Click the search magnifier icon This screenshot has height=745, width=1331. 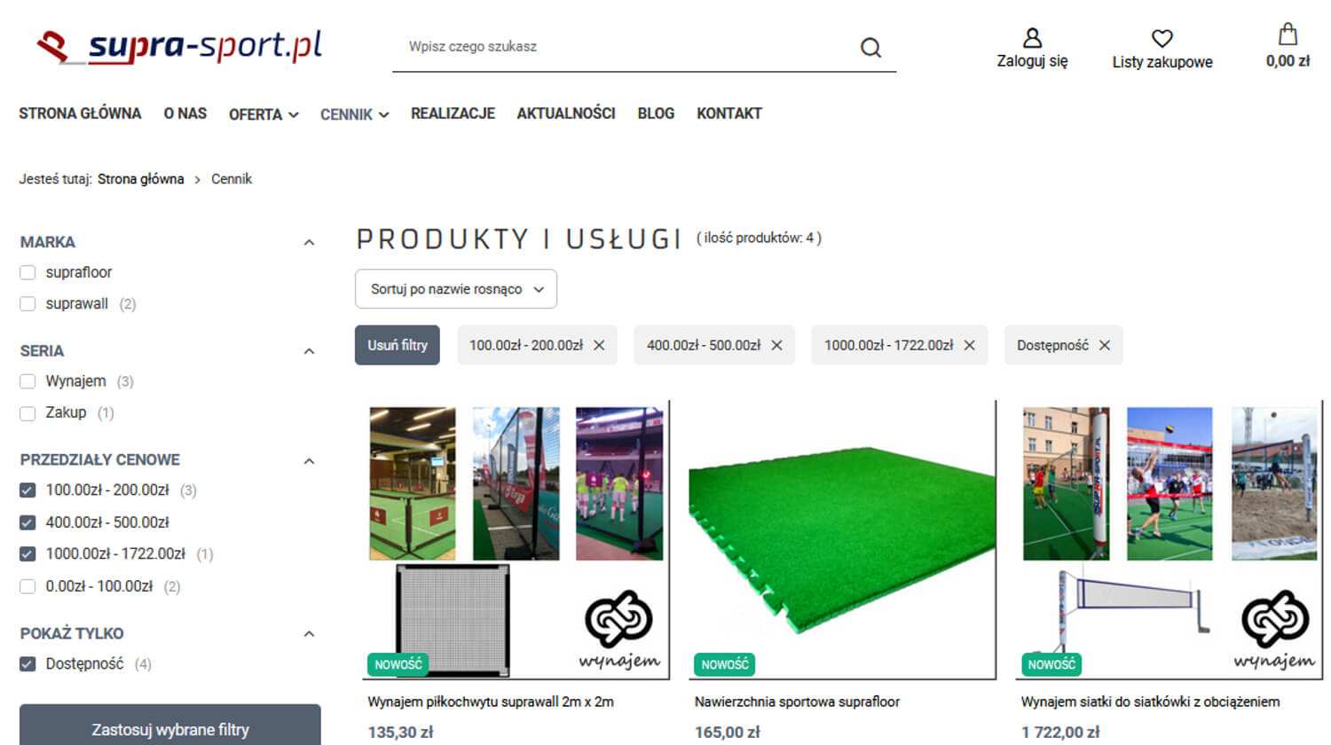pos(870,47)
